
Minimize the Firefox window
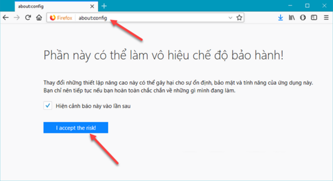pyautogui.click(x=290, y=6)
